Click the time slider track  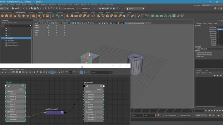161,111
